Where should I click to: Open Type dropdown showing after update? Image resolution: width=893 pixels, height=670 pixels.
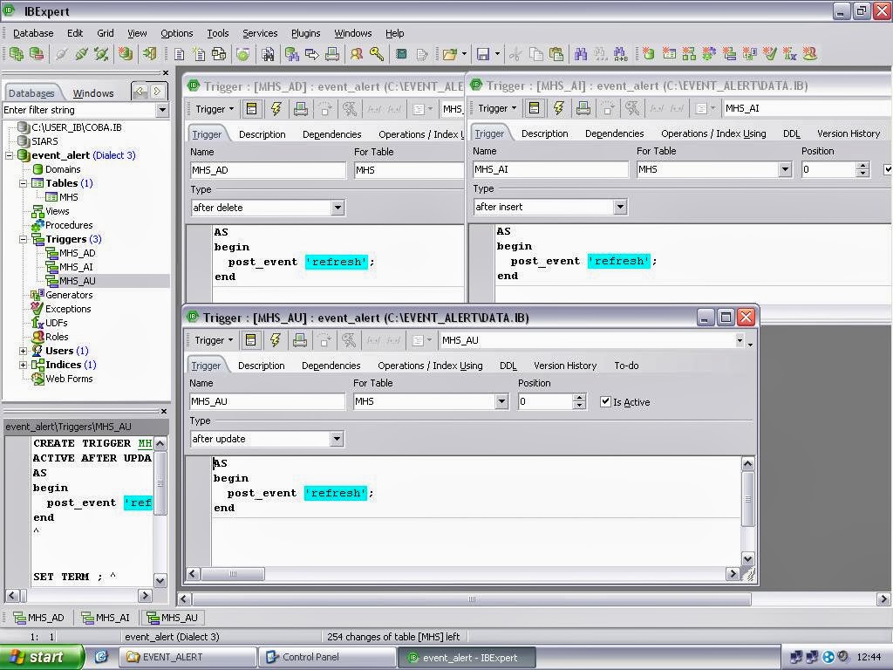point(337,439)
